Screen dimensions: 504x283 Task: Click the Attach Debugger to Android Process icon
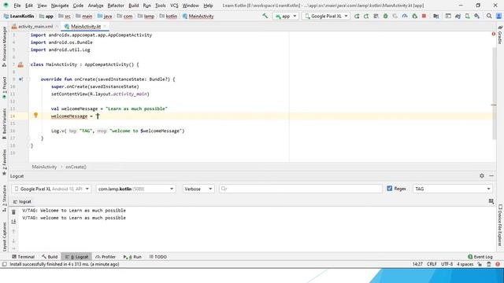[414, 16]
